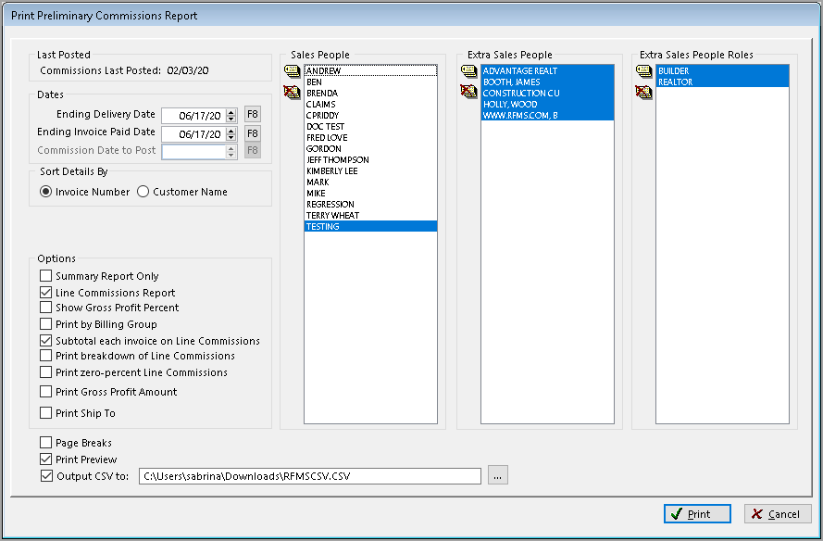Click REALTOR role in Roles list
The width and height of the screenshot is (823, 541).
722,82
